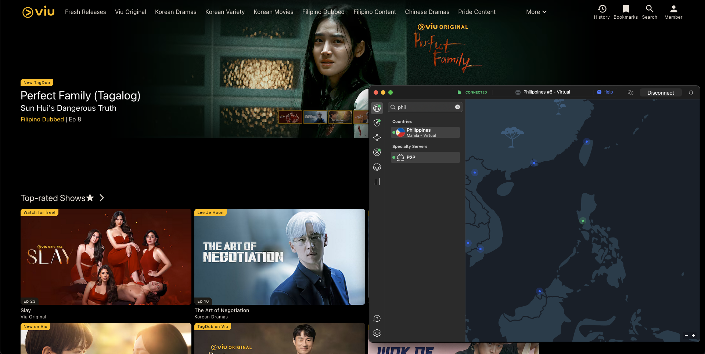Viewport: 705px width, 354px height.
Task: Open Threat Protection shield icon in sidebar
Action: click(377, 123)
